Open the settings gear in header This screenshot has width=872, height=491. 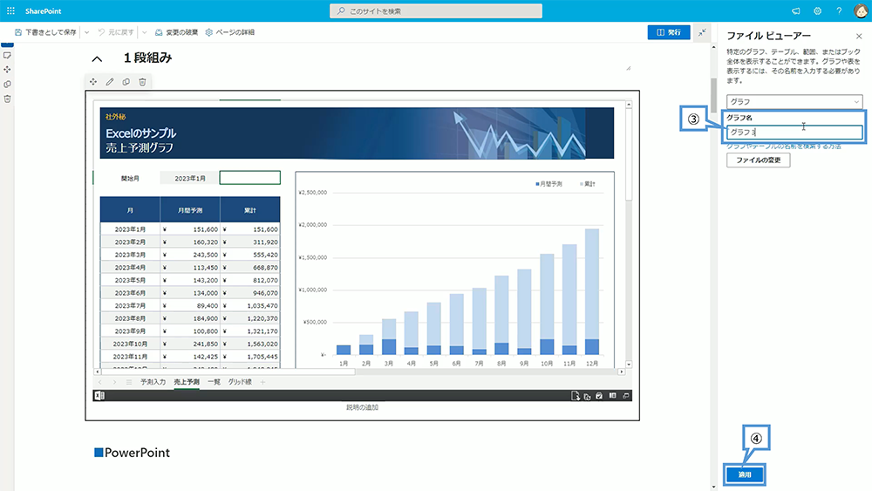click(x=818, y=11)
